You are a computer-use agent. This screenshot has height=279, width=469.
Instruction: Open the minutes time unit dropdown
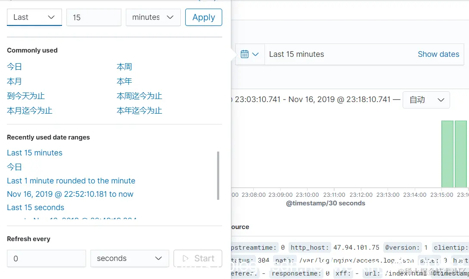tap(153, 17)
